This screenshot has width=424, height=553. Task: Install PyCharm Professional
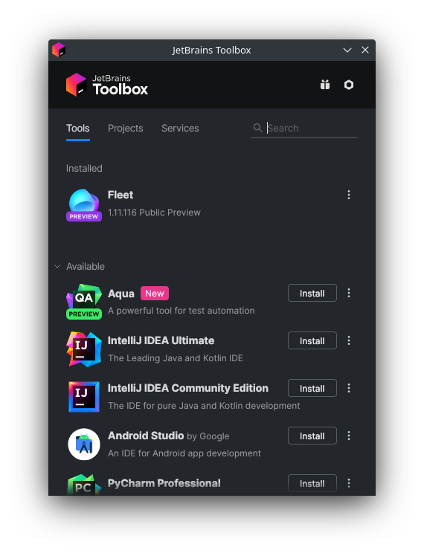312,483
